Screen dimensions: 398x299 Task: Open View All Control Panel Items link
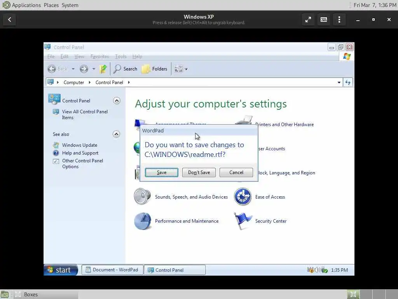pyautogui.click(x=85, y=114)
